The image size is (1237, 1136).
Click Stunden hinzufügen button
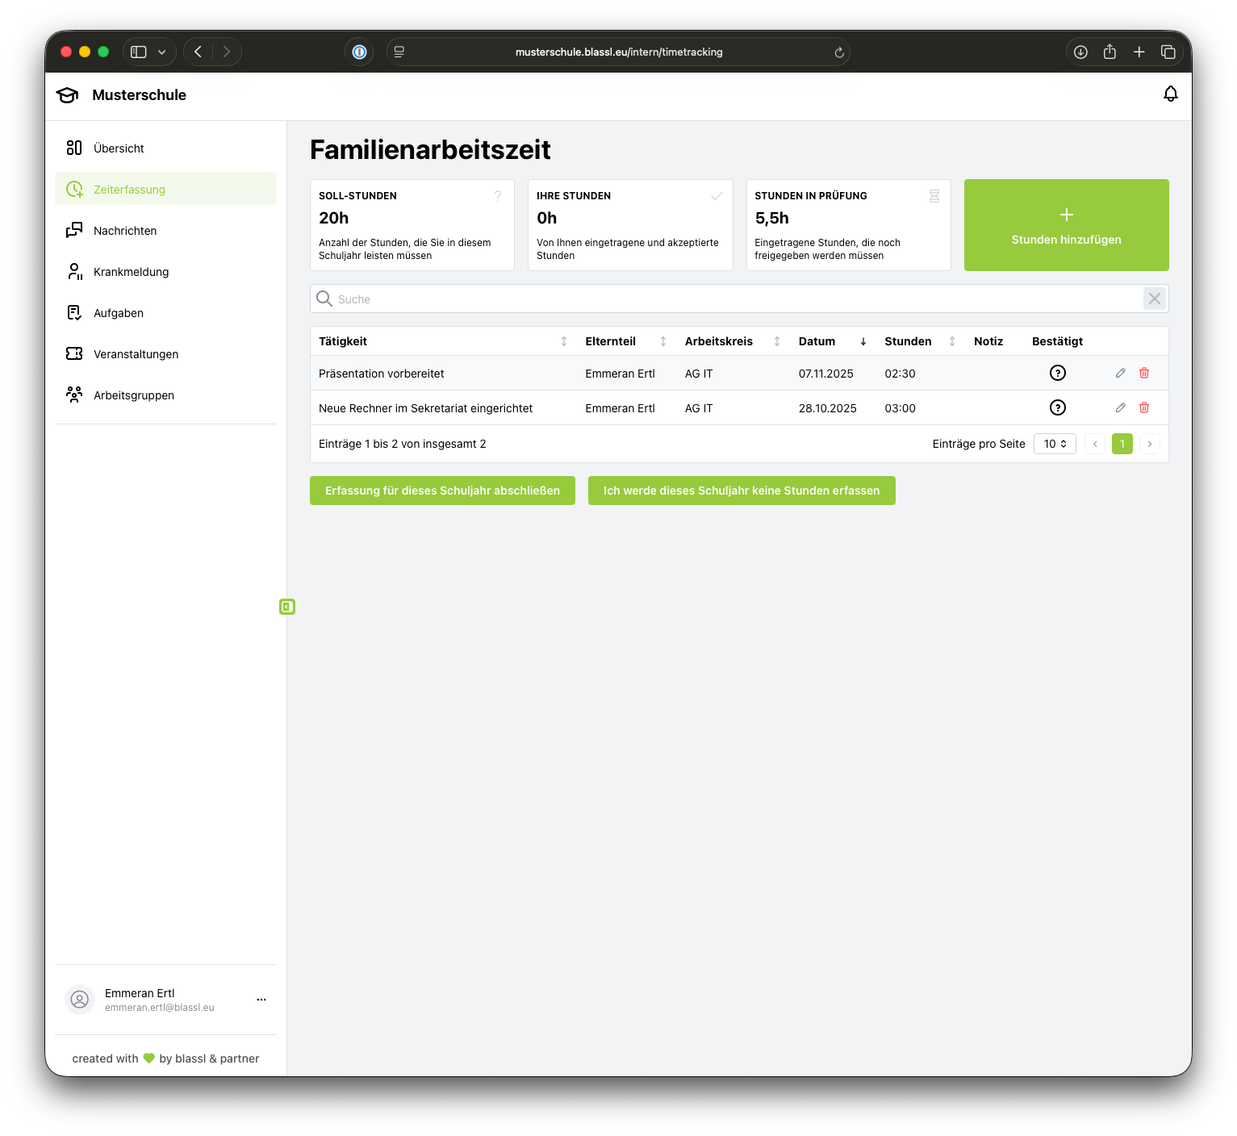[x=1066, y=225]
